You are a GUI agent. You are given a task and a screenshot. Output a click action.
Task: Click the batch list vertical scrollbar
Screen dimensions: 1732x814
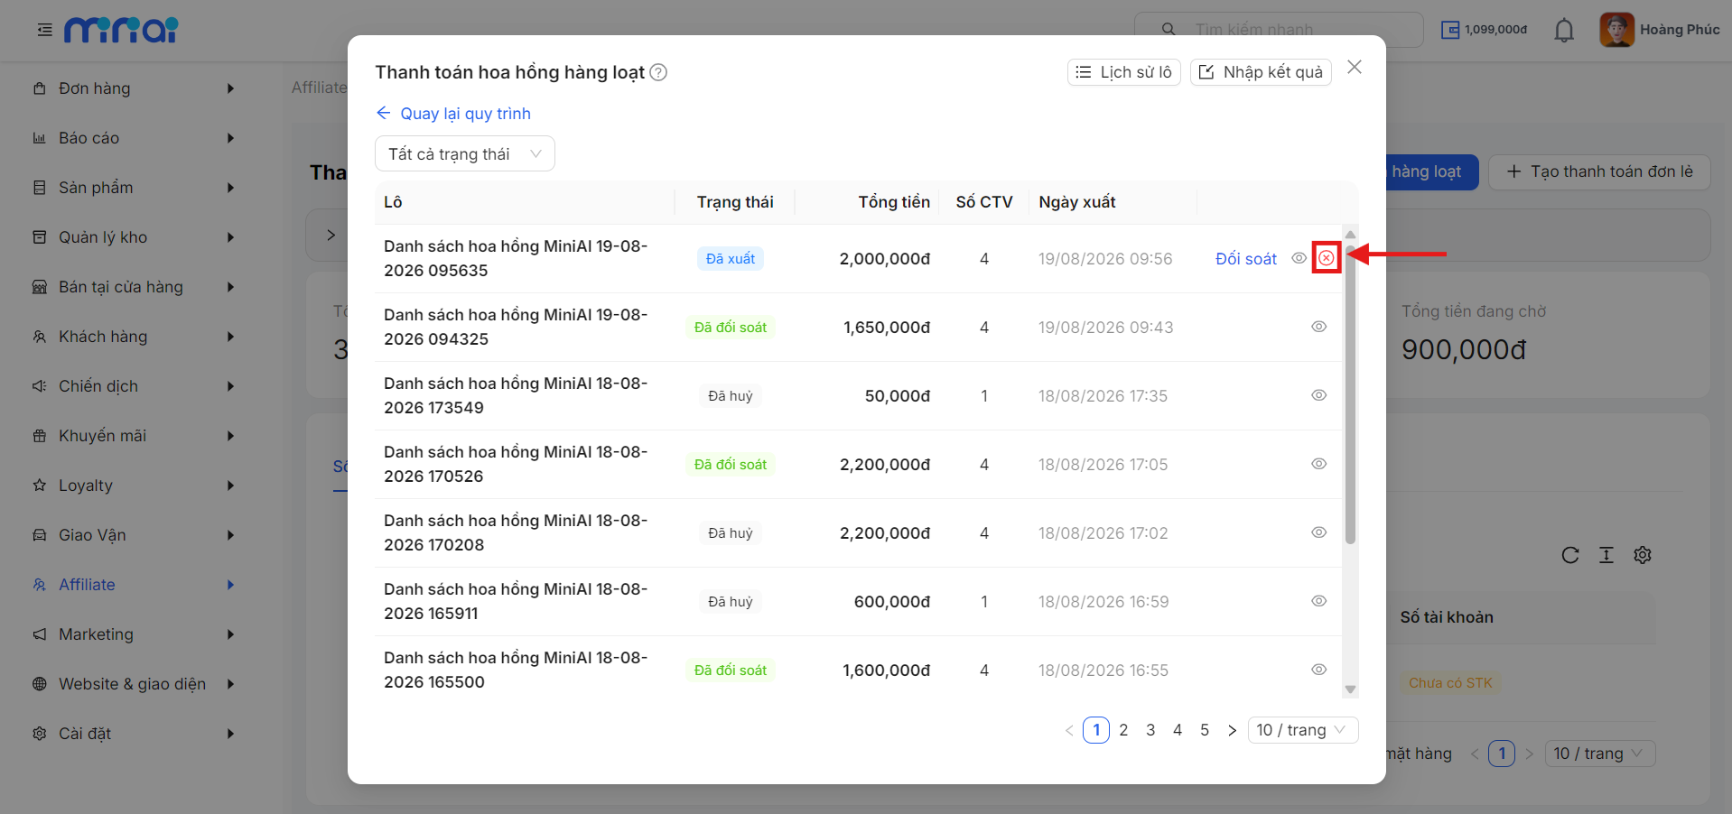click(x=1350, y=395)
